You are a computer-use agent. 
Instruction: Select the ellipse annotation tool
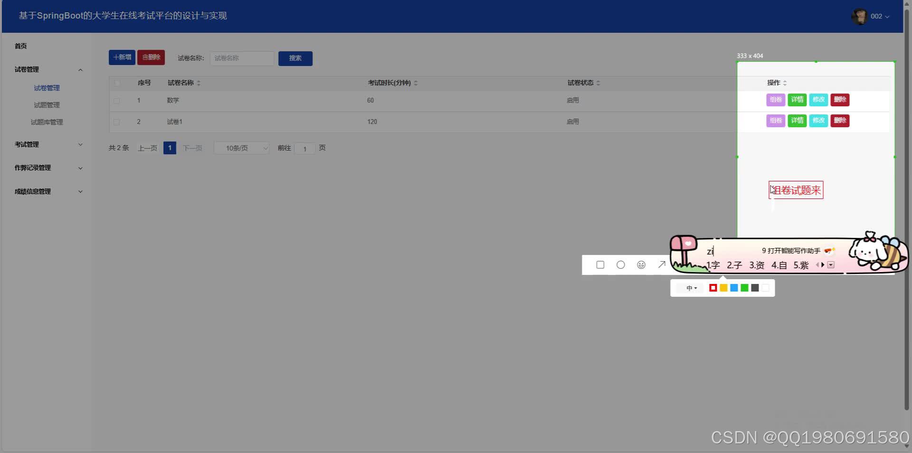tap(620, 265)
